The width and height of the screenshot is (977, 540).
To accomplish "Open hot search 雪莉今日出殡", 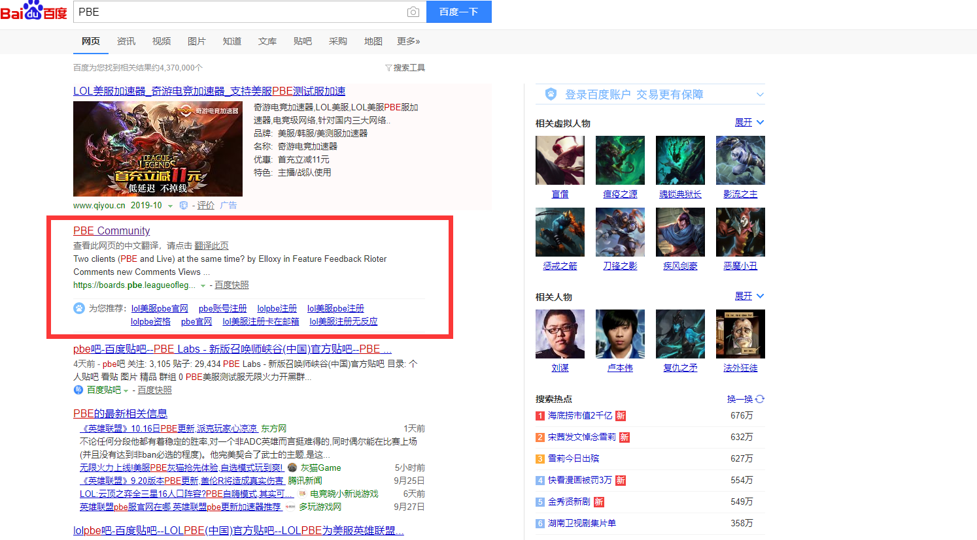I will coord(574,458).
